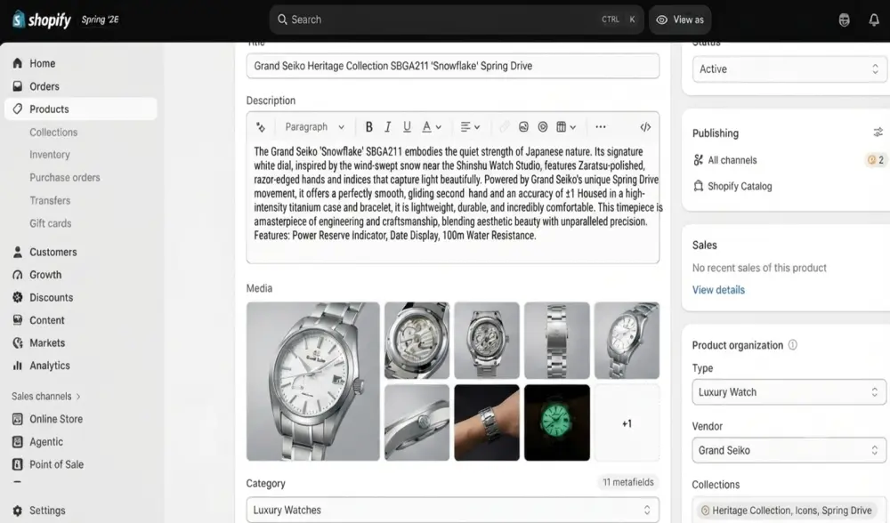The width and height of the screenshot is (890, 523).
Task: Click the insert link icon
Action: tap(504, 127)
